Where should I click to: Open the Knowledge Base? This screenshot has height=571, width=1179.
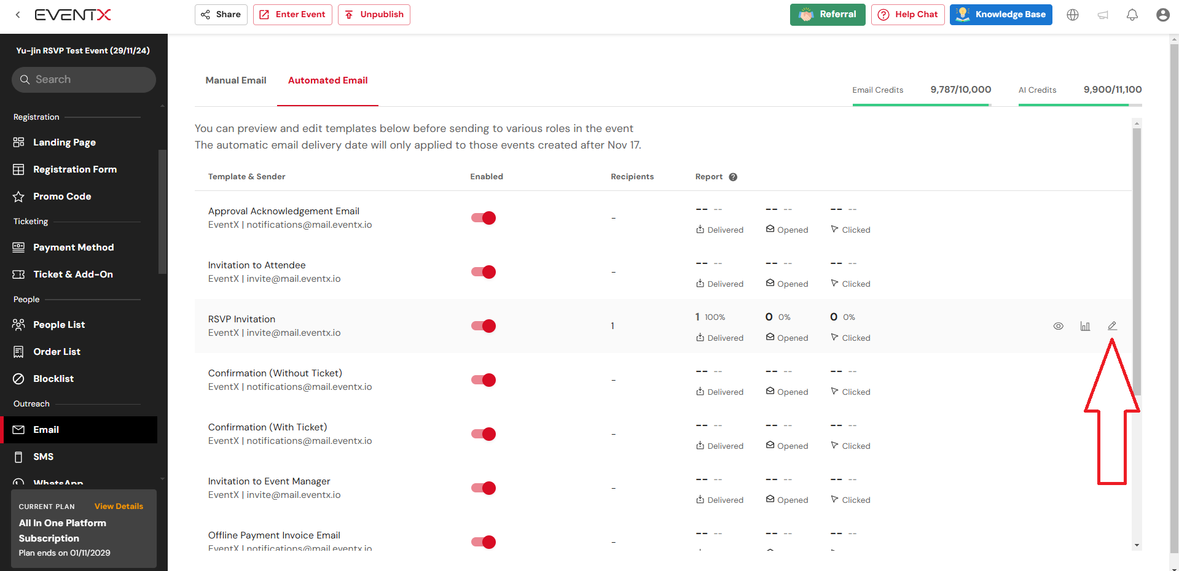click(1001, 15)
